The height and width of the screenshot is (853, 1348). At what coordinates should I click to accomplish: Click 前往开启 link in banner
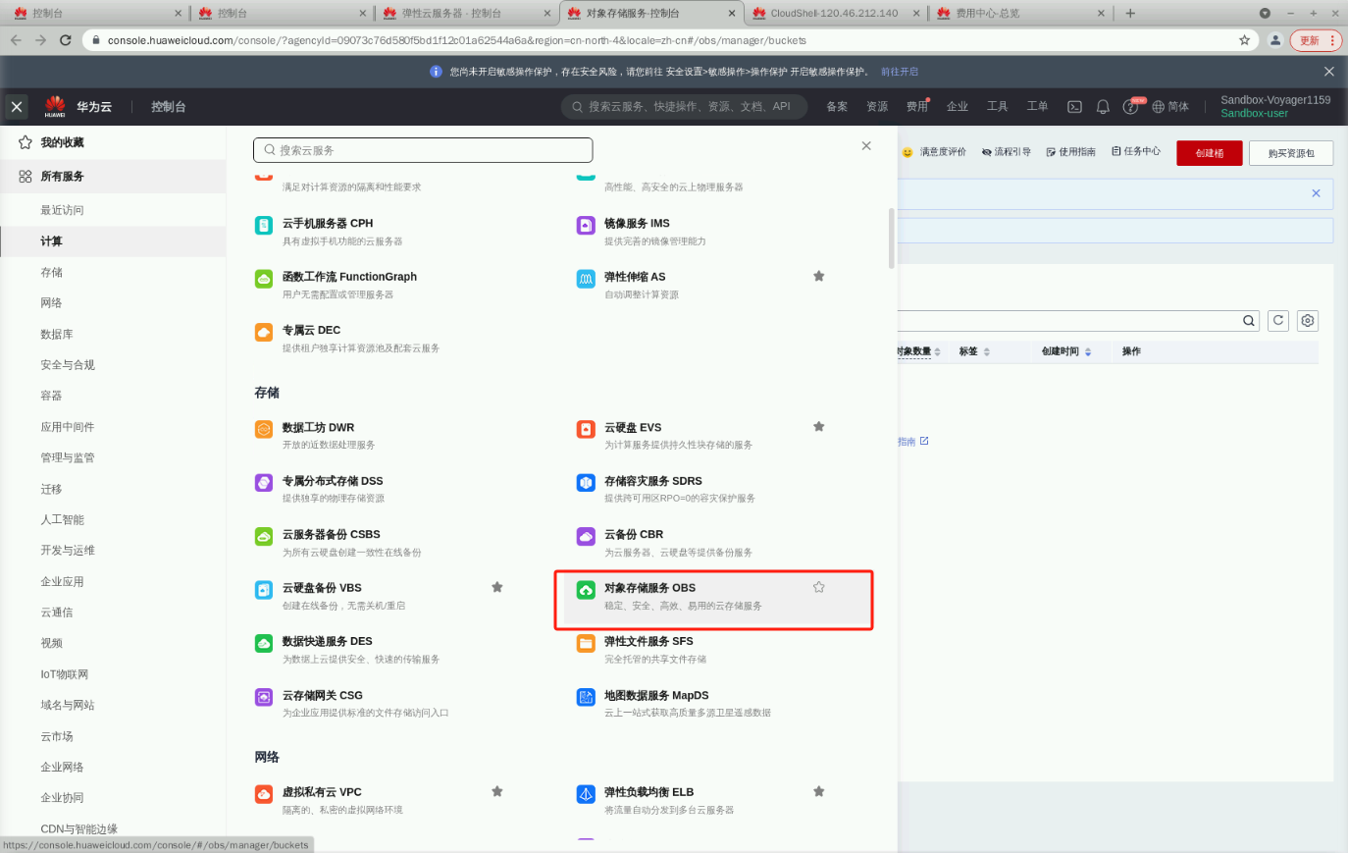(900, 72)
